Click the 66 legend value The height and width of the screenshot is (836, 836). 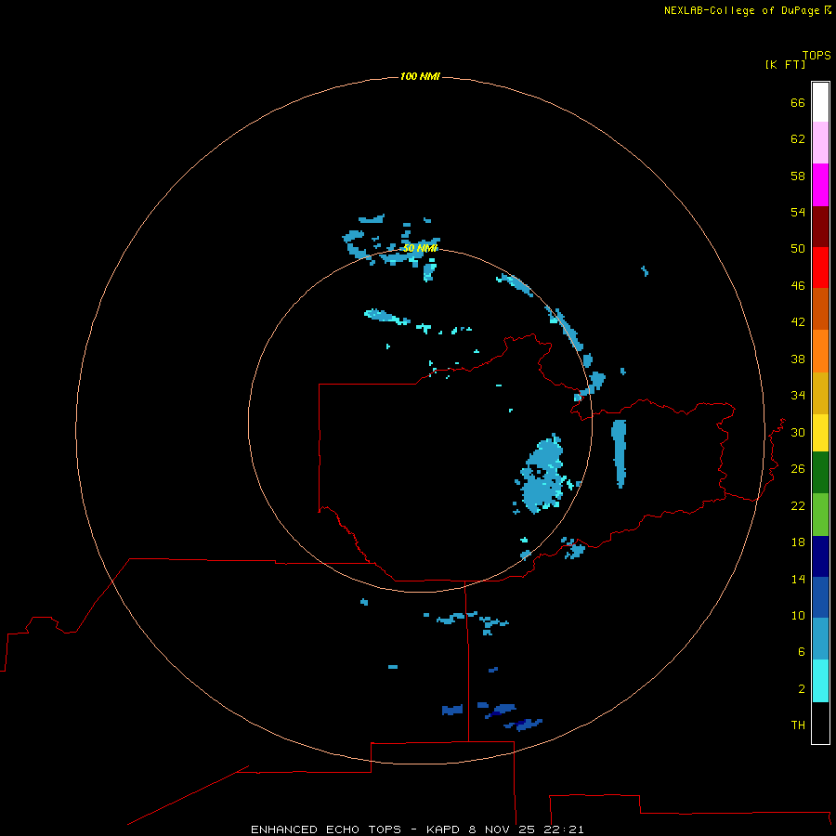tap(798, 102)
